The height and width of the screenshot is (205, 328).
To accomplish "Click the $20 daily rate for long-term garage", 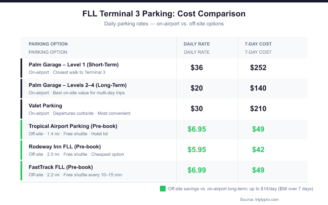I will pyautogui.click(x=197, y=88).
